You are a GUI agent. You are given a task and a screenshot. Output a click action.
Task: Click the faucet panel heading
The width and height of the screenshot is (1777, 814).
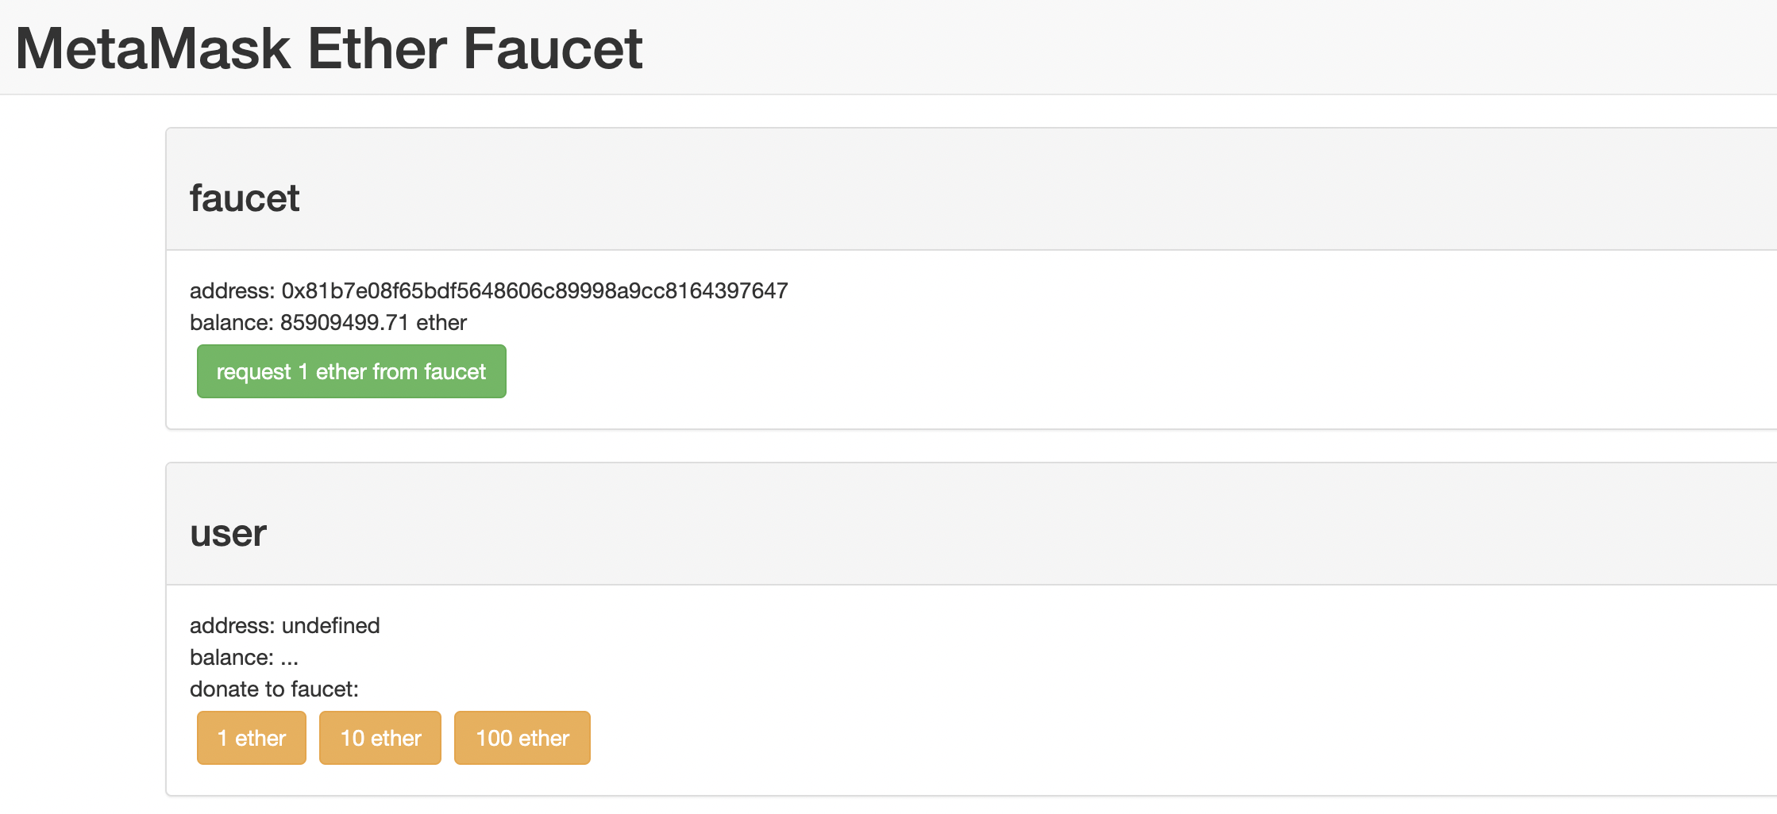tap(245, 198)
